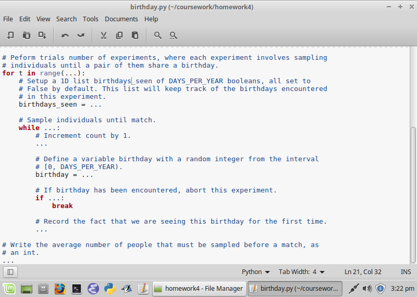Copy selection using toolbar icon

pos(119,35)
